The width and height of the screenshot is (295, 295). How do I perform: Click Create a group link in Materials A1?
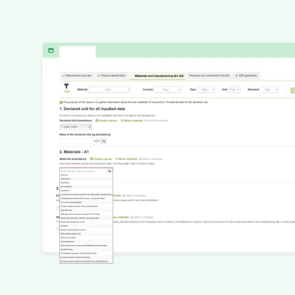(102, 159)
